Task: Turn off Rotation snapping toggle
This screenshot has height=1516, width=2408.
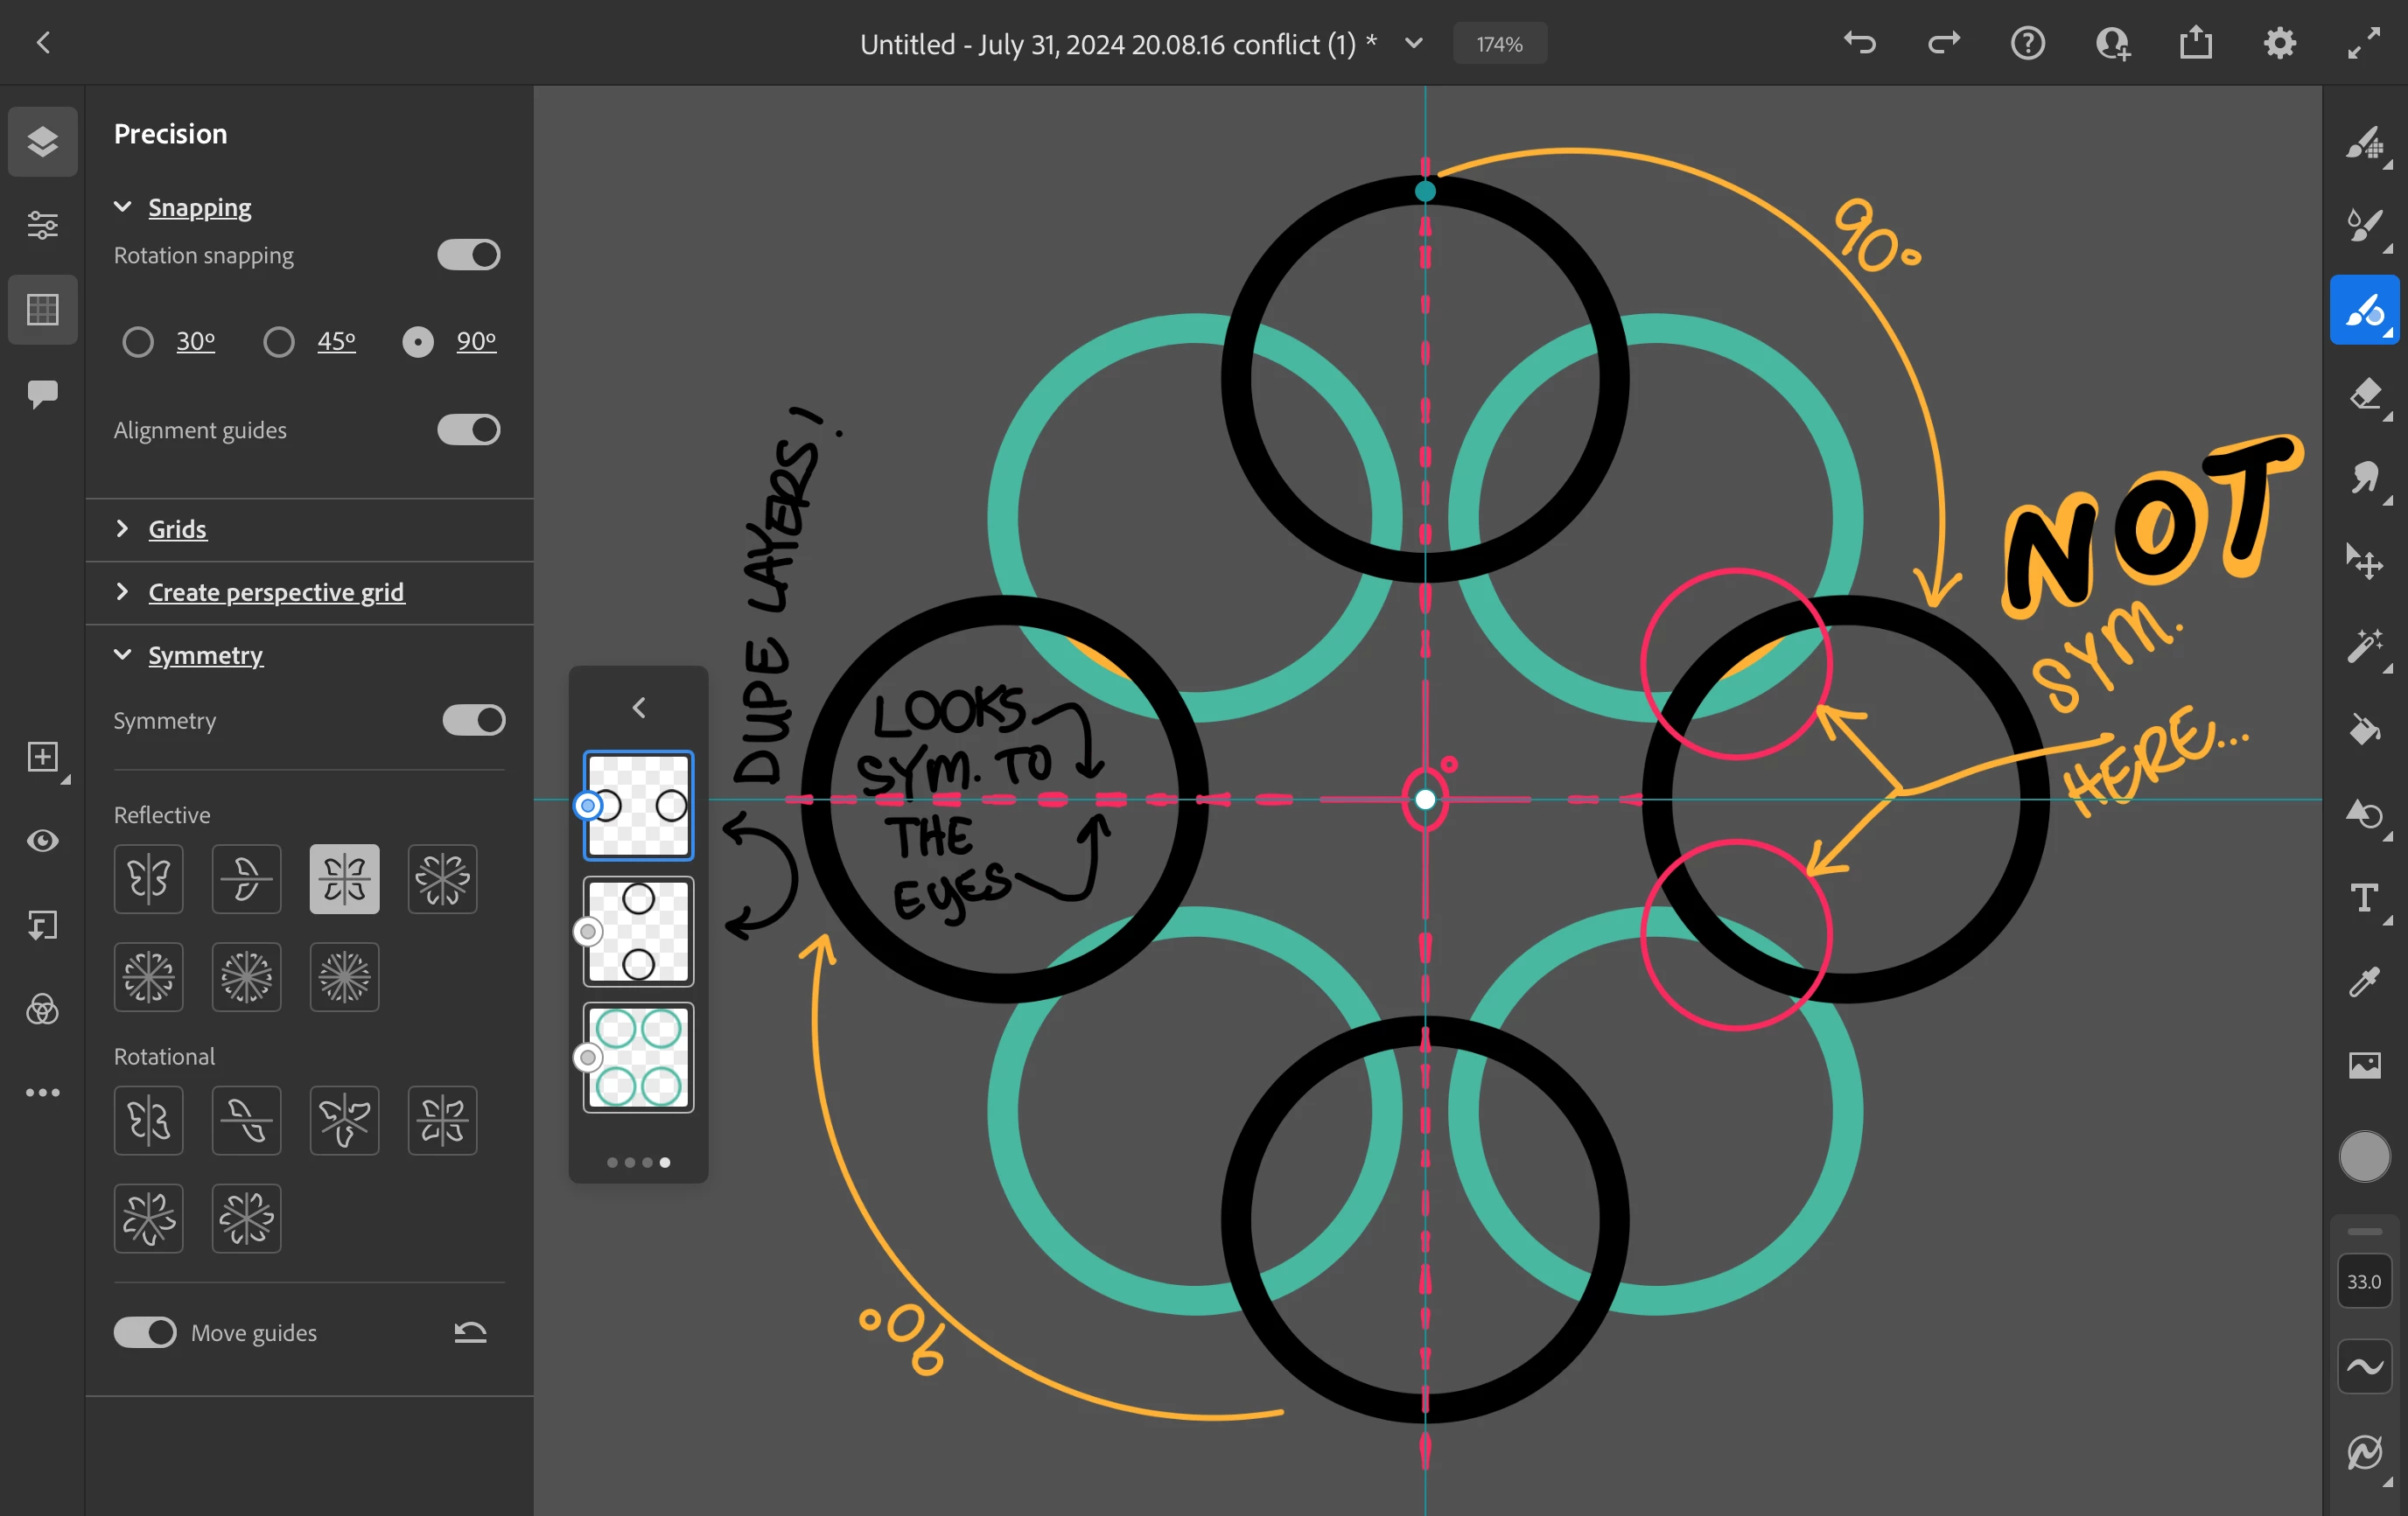Action: click(468, 255)
